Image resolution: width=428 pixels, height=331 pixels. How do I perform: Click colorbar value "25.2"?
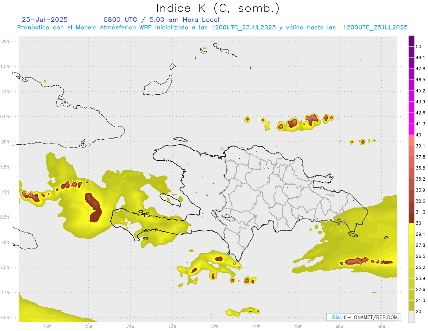tap(421, 267)
